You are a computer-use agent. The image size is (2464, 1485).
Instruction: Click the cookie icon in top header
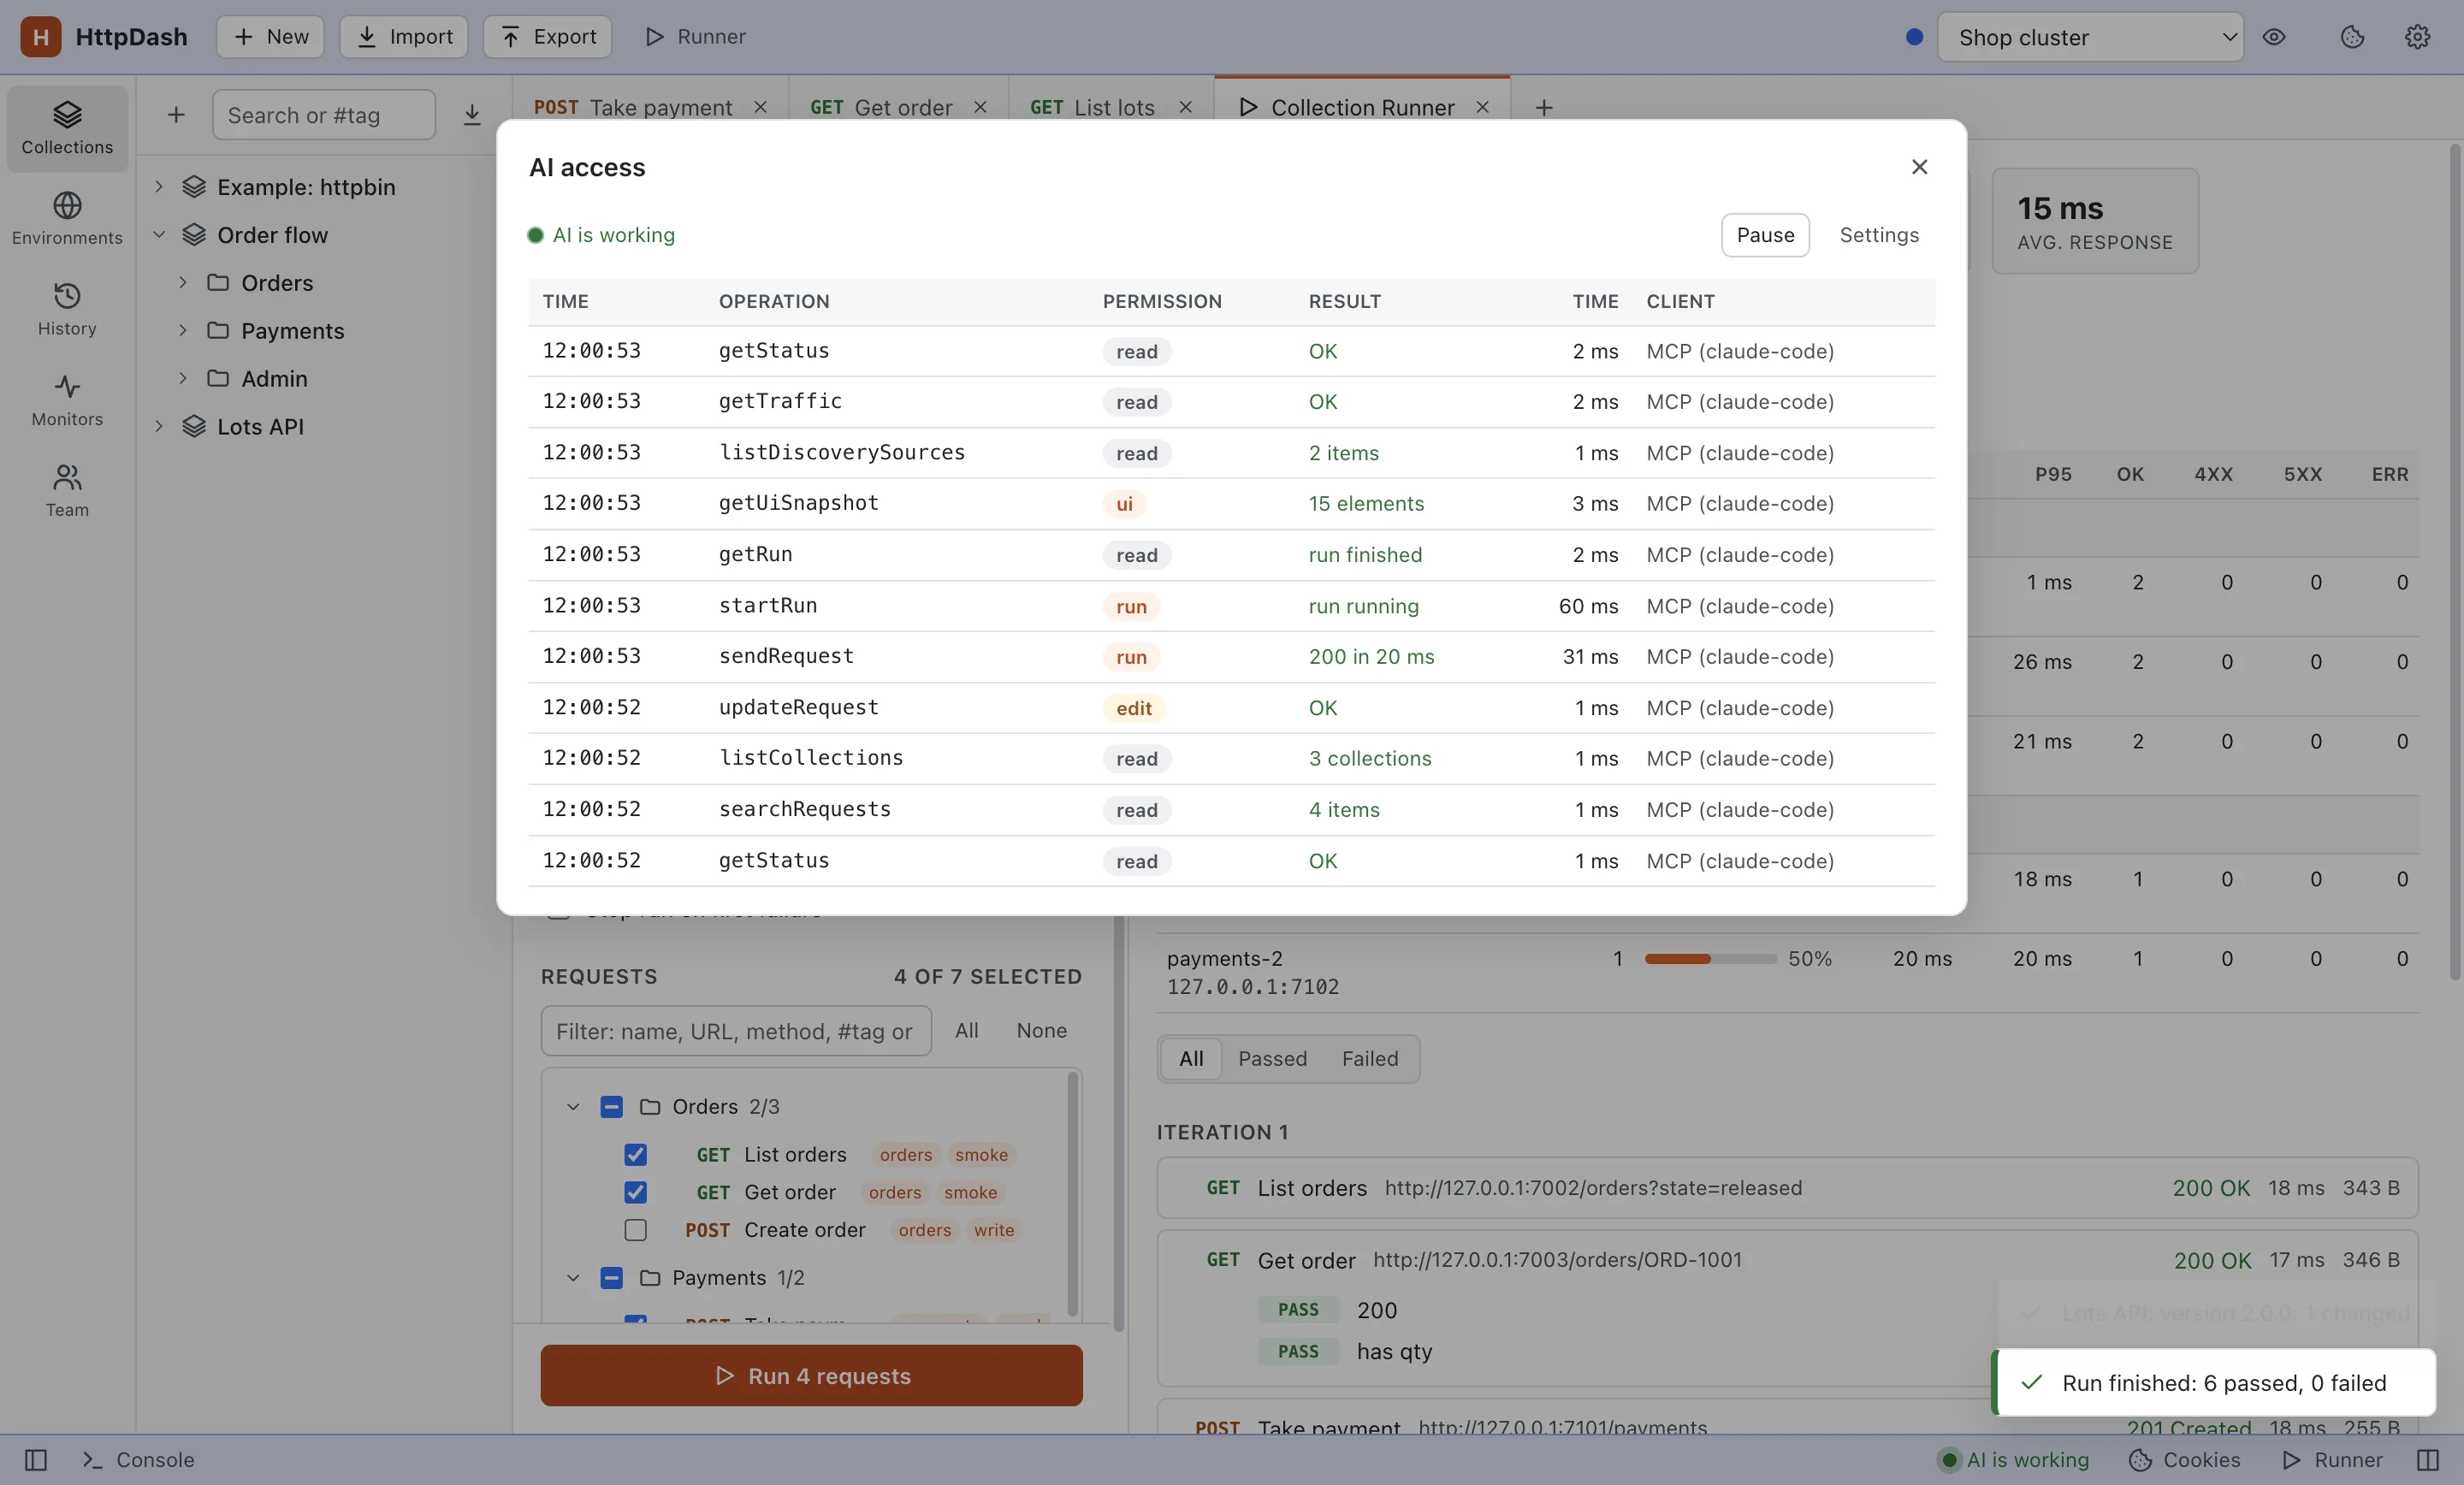(2352, 37)
